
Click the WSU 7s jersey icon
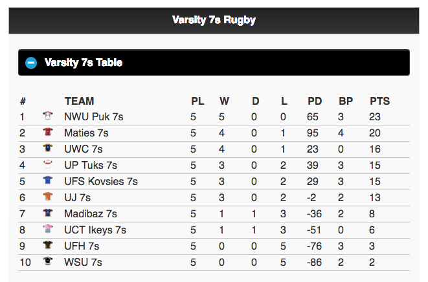47,262
